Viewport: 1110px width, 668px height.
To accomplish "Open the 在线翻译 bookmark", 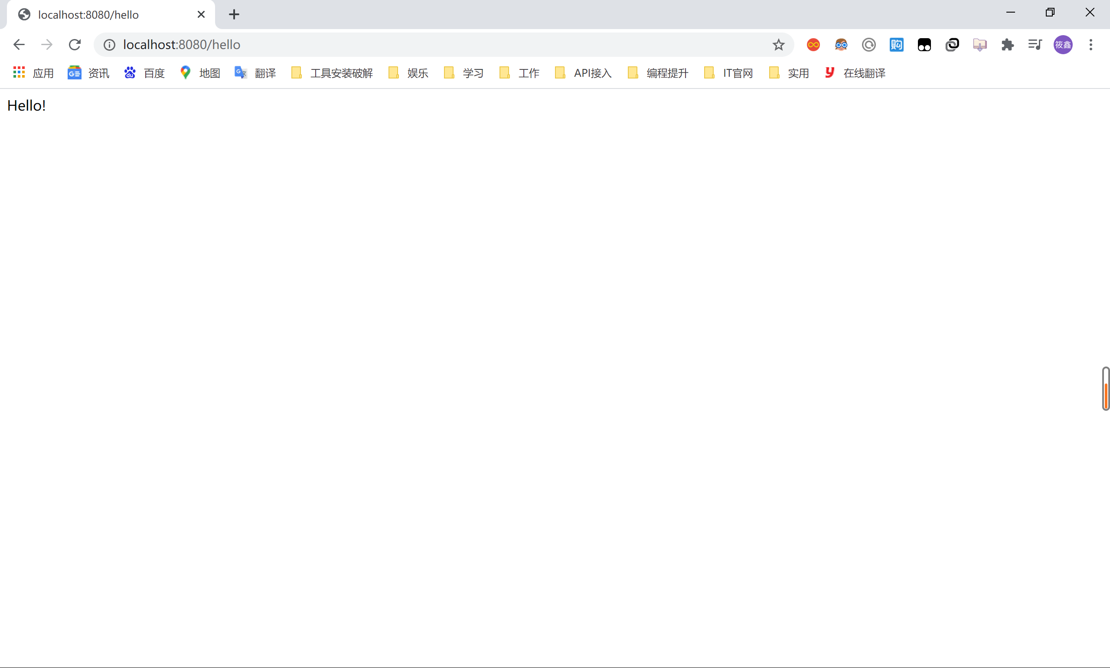I will point(855,73).
